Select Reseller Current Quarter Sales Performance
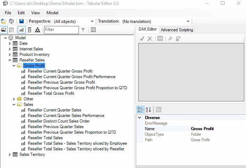 pyautogui.click(x=66, y=116)
